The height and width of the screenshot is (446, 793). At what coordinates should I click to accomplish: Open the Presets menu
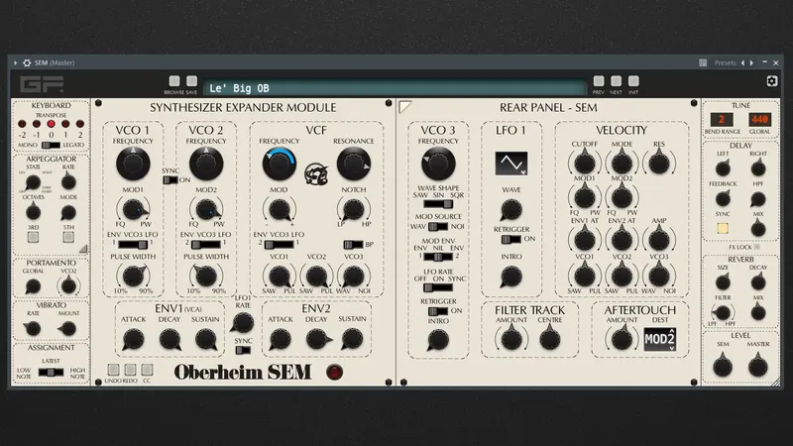click(725, 62)
